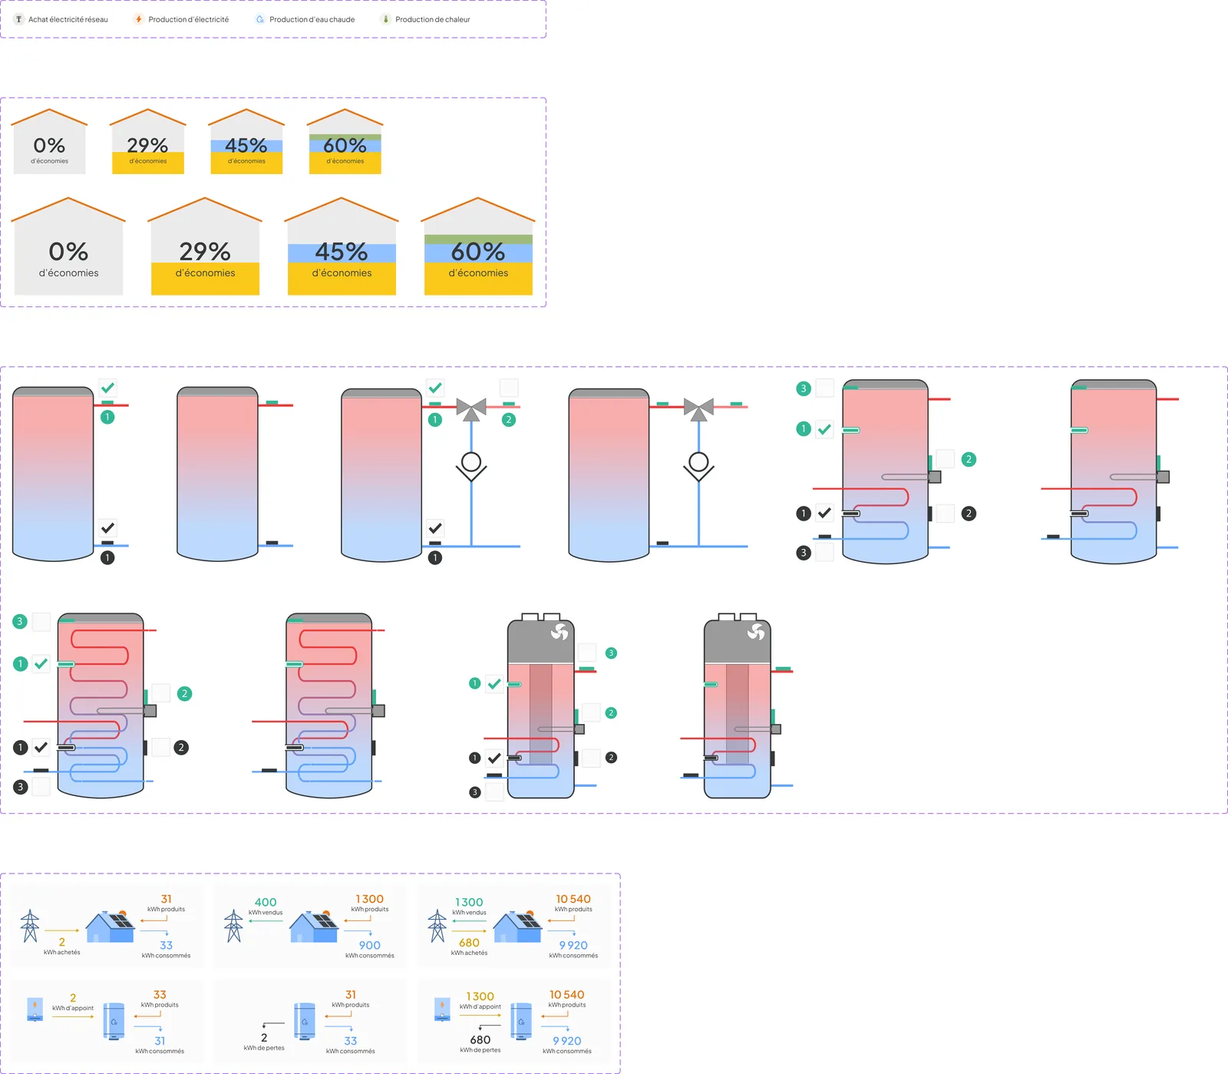This screenshot has height=1074, width=1228.
Task: Select water heater icon above 680 kWh de pertes
Action: 521,1021
